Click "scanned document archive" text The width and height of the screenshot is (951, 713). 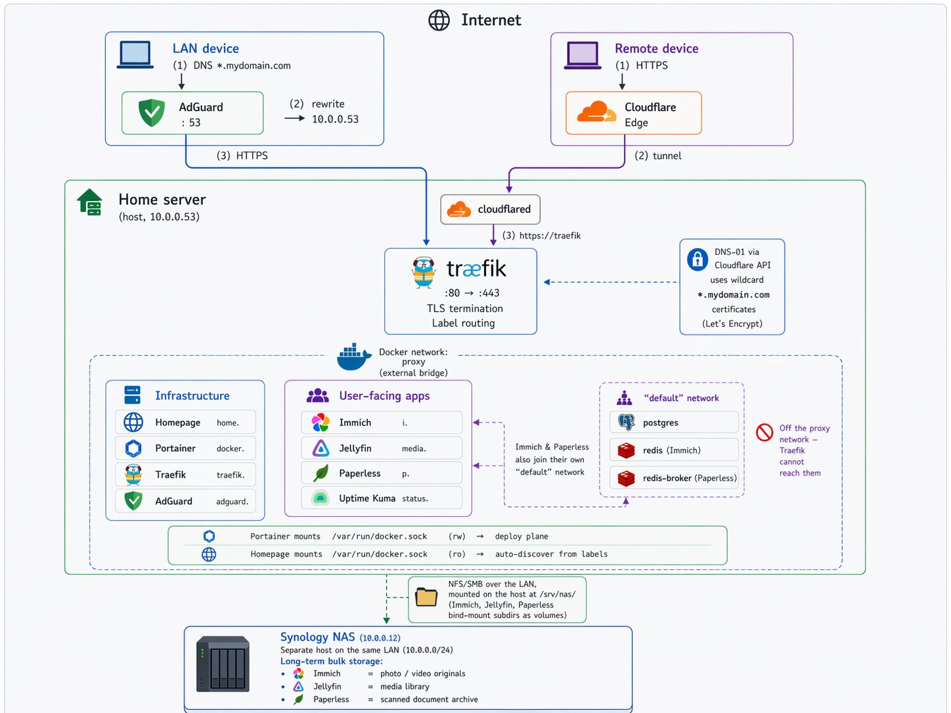tap(429, 699)
